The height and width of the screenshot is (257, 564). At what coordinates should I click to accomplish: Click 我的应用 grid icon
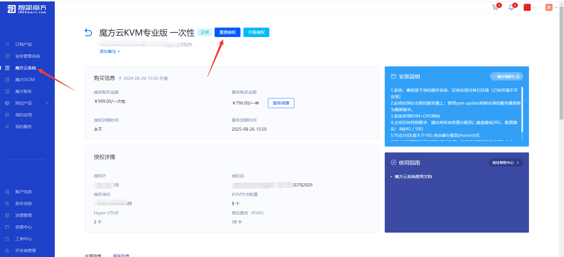(x=7, y=115)
